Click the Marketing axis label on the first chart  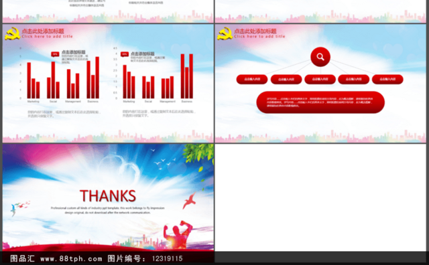coord(33,101)
